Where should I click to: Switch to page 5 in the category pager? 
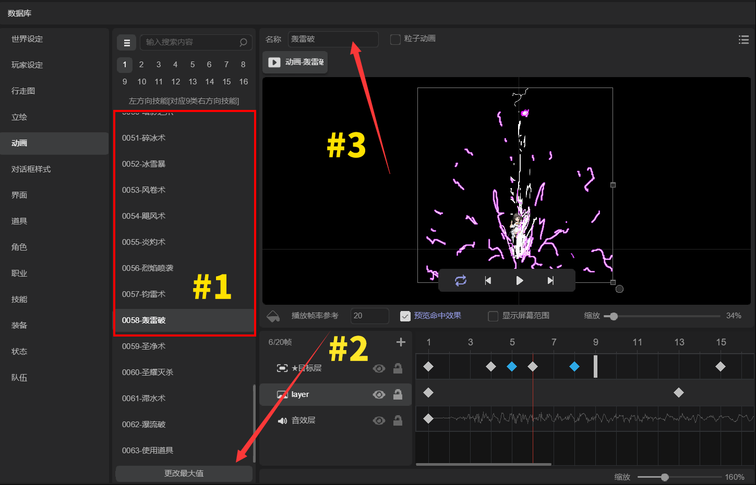click(x=193, y=65)
